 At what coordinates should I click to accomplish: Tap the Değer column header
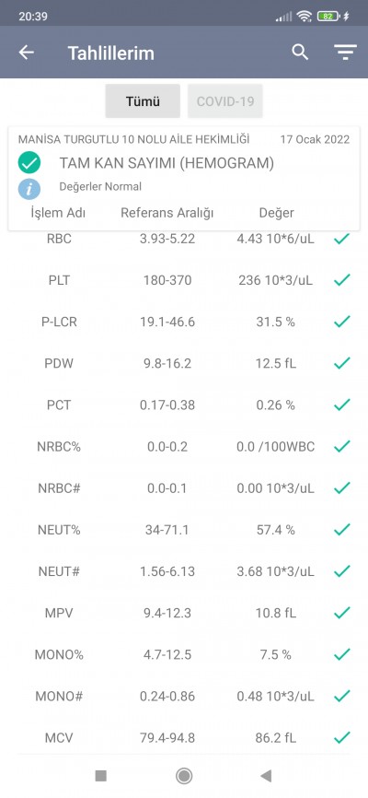tap(277, 213)
